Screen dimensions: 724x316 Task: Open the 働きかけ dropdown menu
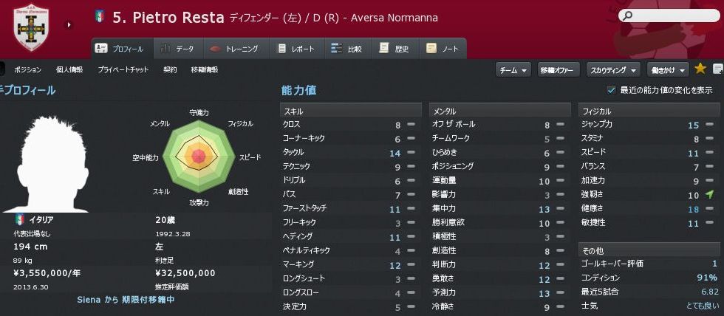pyautogui.click(x=668, y=69)
